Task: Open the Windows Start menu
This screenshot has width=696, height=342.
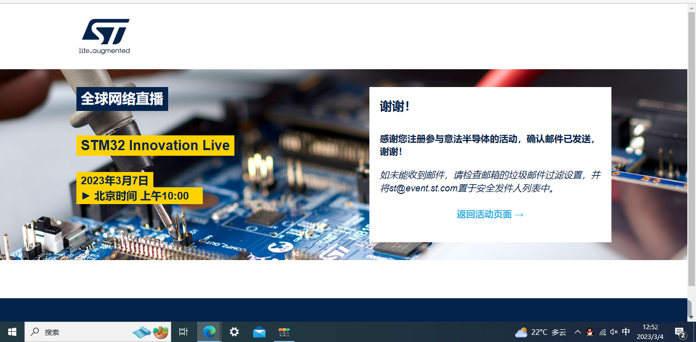Action: tap(12, 332)
